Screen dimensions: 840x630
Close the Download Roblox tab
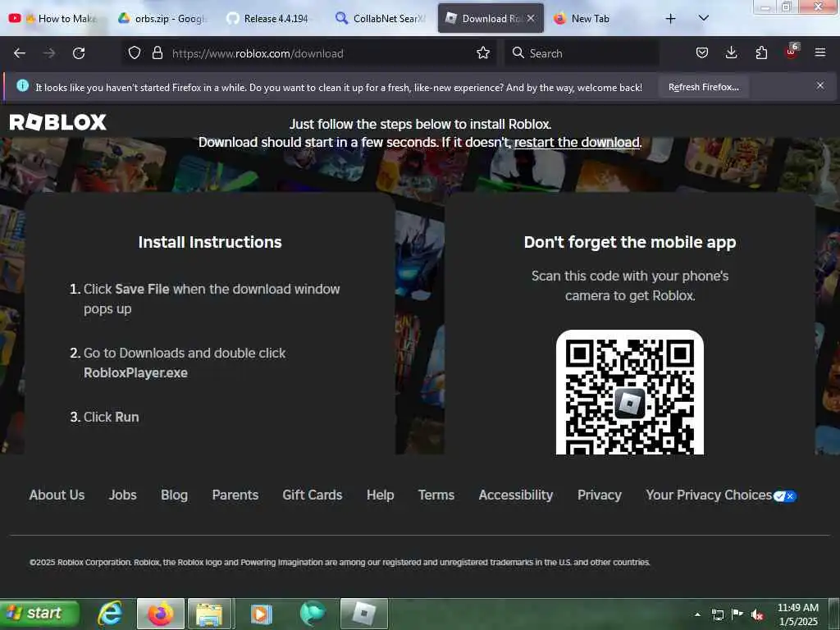tap(531, 18)
